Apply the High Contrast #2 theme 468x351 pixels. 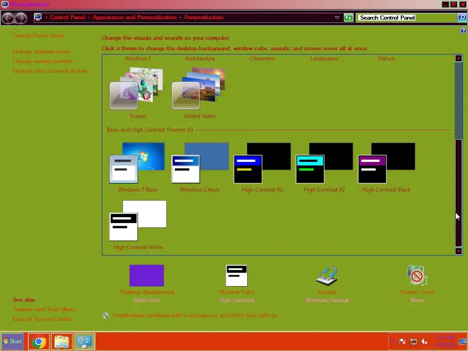[324, 167]
